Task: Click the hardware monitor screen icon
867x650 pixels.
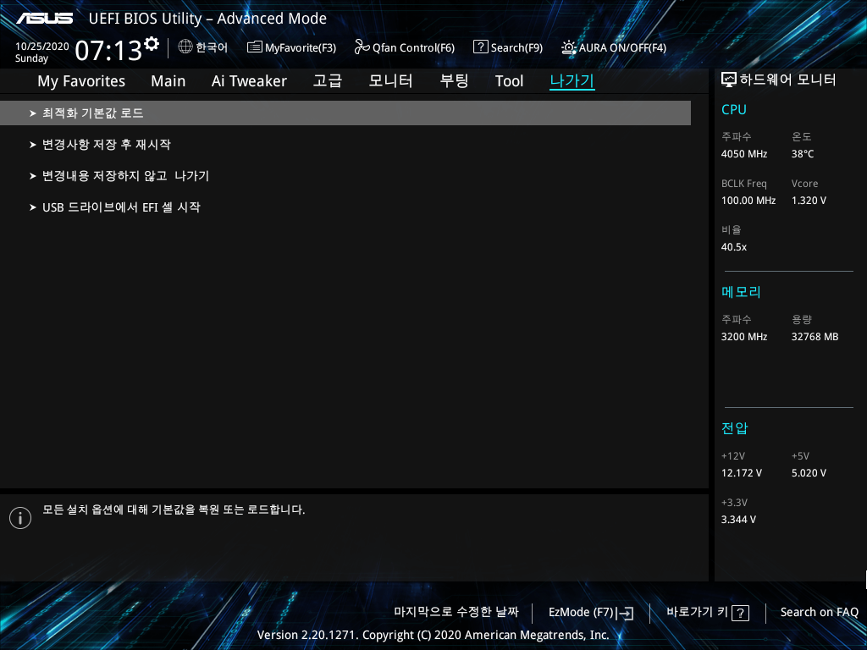Action: pyautogui.click(x=729, y=80)
